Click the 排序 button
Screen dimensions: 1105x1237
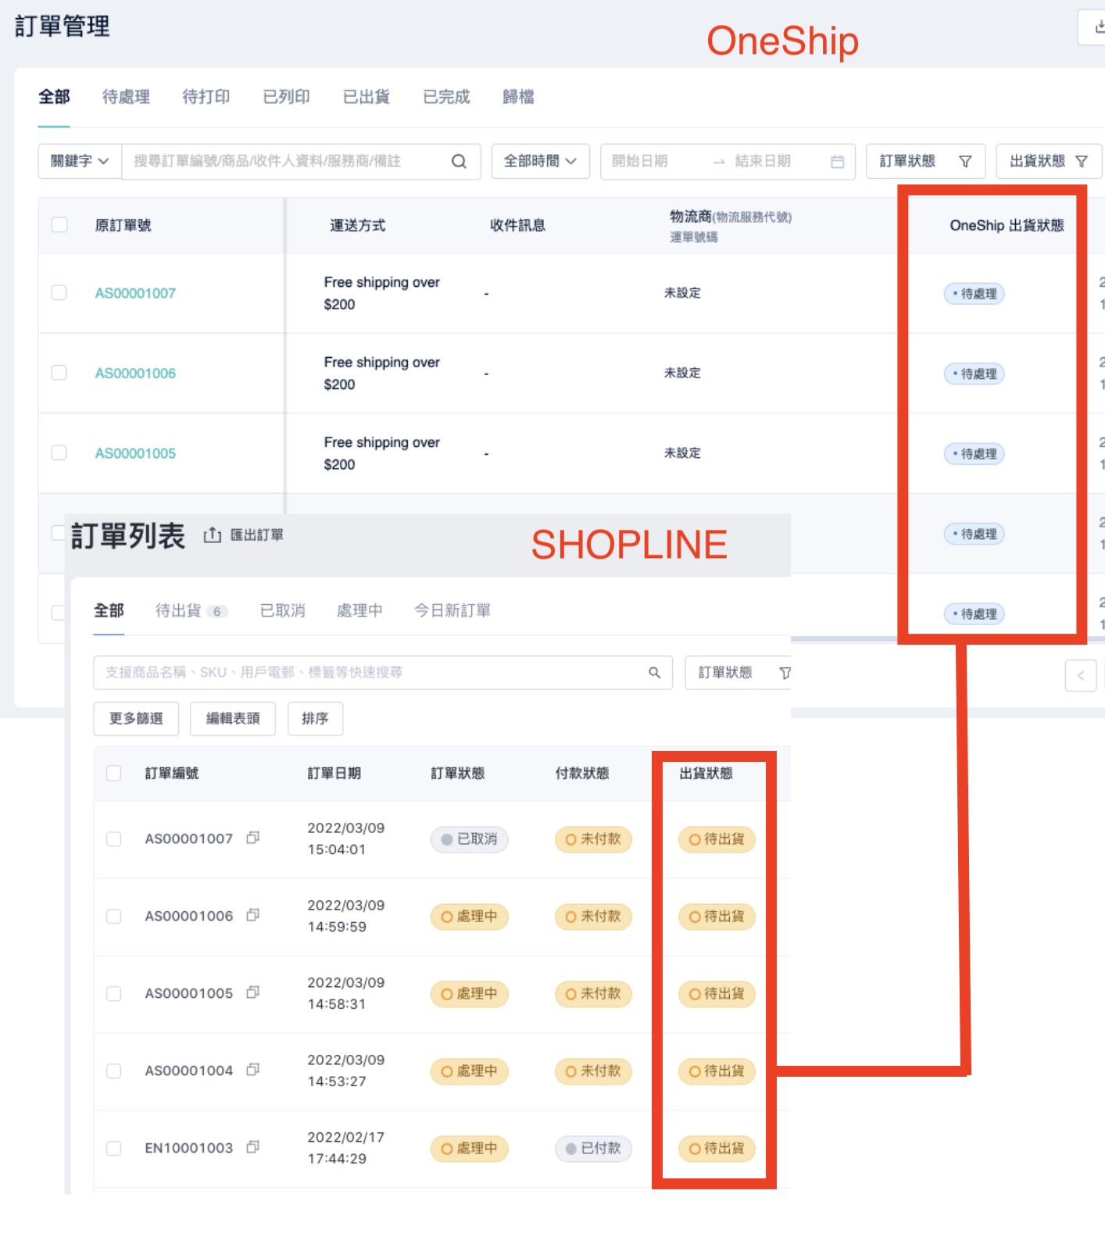tap(315, 718)
